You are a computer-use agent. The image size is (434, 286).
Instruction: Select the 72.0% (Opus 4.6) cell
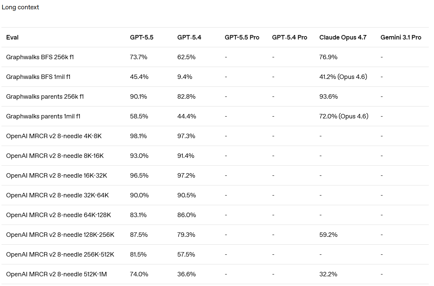[x=344, y=116]
